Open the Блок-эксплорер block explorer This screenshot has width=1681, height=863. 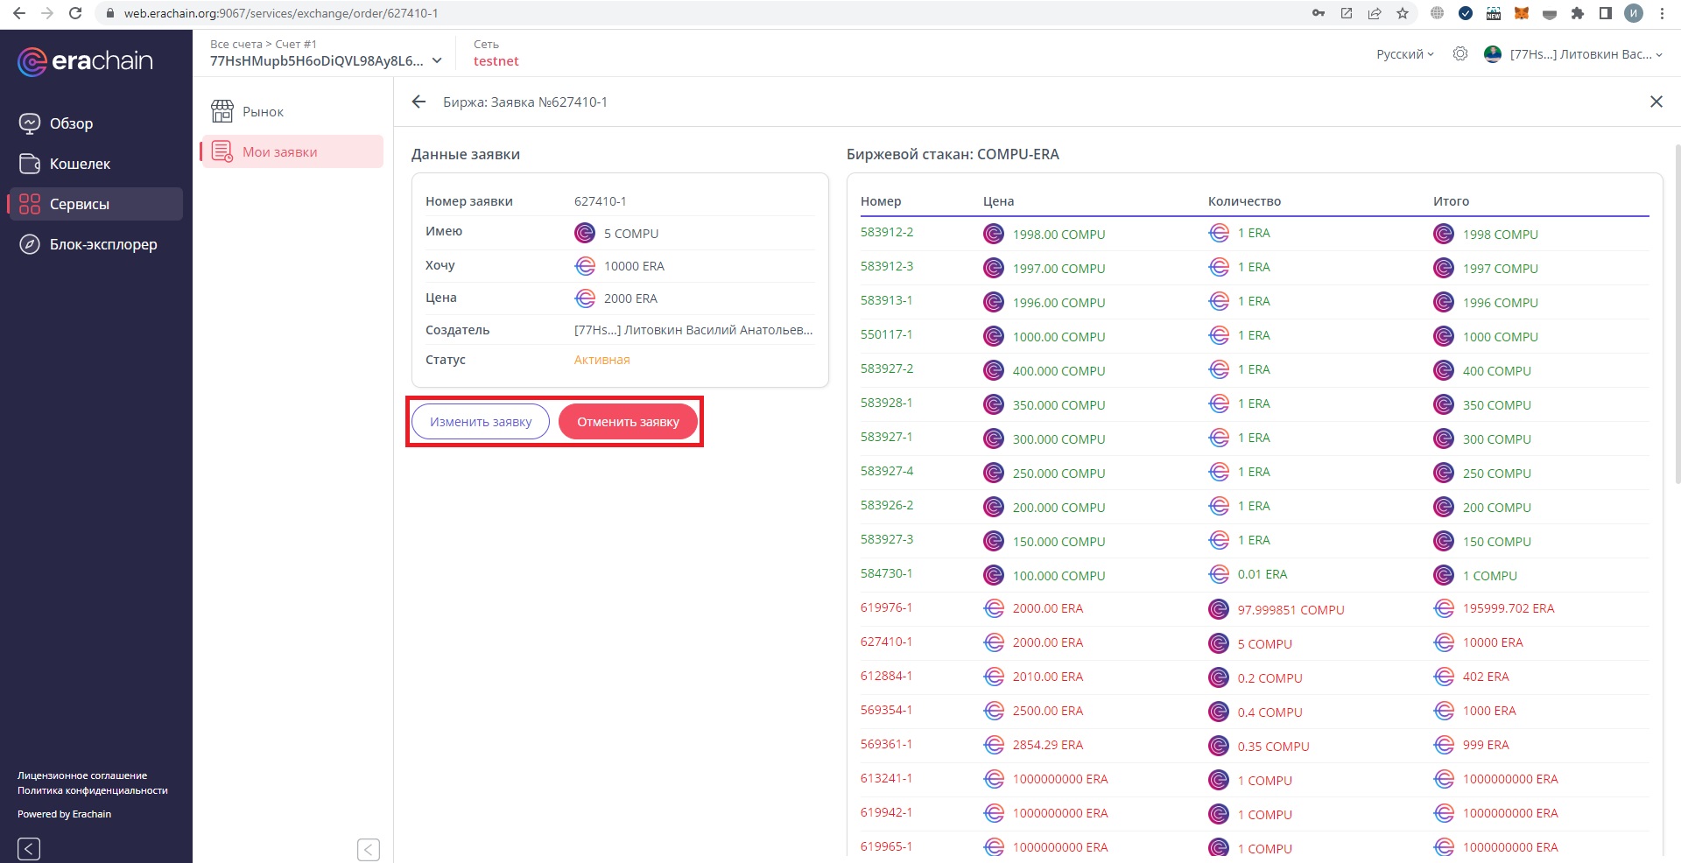[102, 244]
